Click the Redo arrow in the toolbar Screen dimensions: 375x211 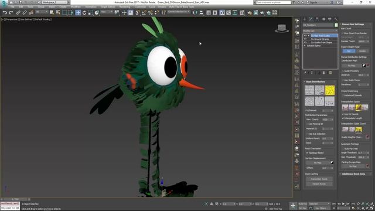click(x=11, y=13)
